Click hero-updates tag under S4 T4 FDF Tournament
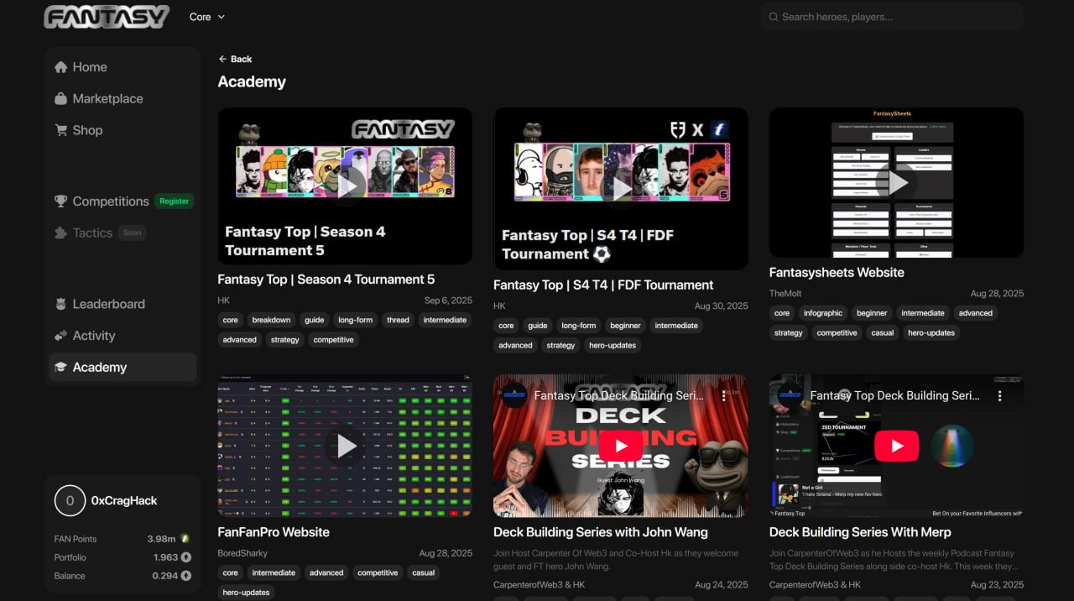1074x601 pixels. pos(613,345)
